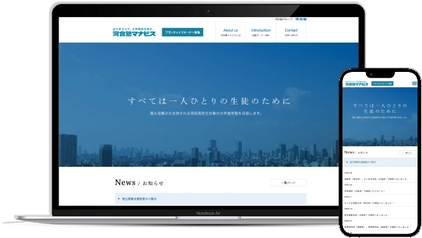Tap franchise owner banner on phone header
This screenshot has width=422, height=238.
pyautogui.click(x=382, y=83)
